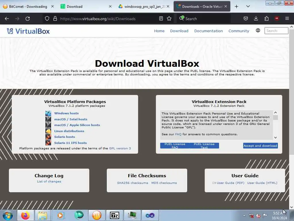Click the site security padlock icon
The image size is (294, 221).
pos(55,19)
